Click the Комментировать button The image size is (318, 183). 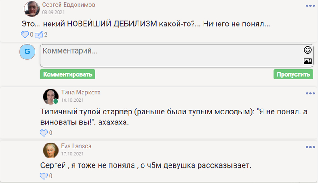click(67, 74)
